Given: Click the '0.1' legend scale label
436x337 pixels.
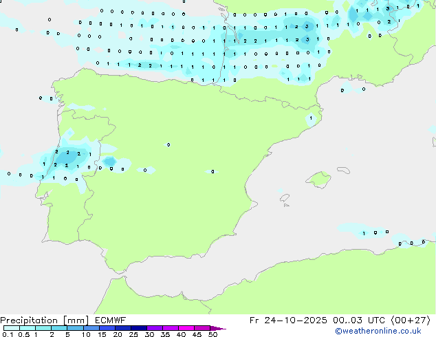Looking at the screenshot, I should pyautogui.click(x=8, y=334).
